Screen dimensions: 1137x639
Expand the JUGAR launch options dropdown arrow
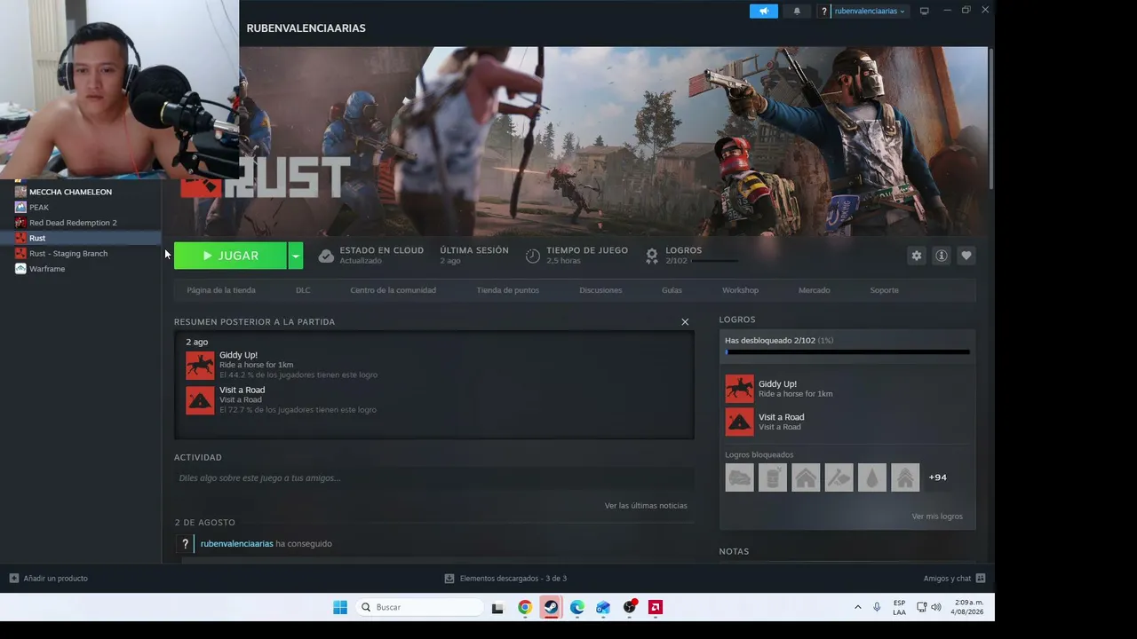[x=296, y=256]
